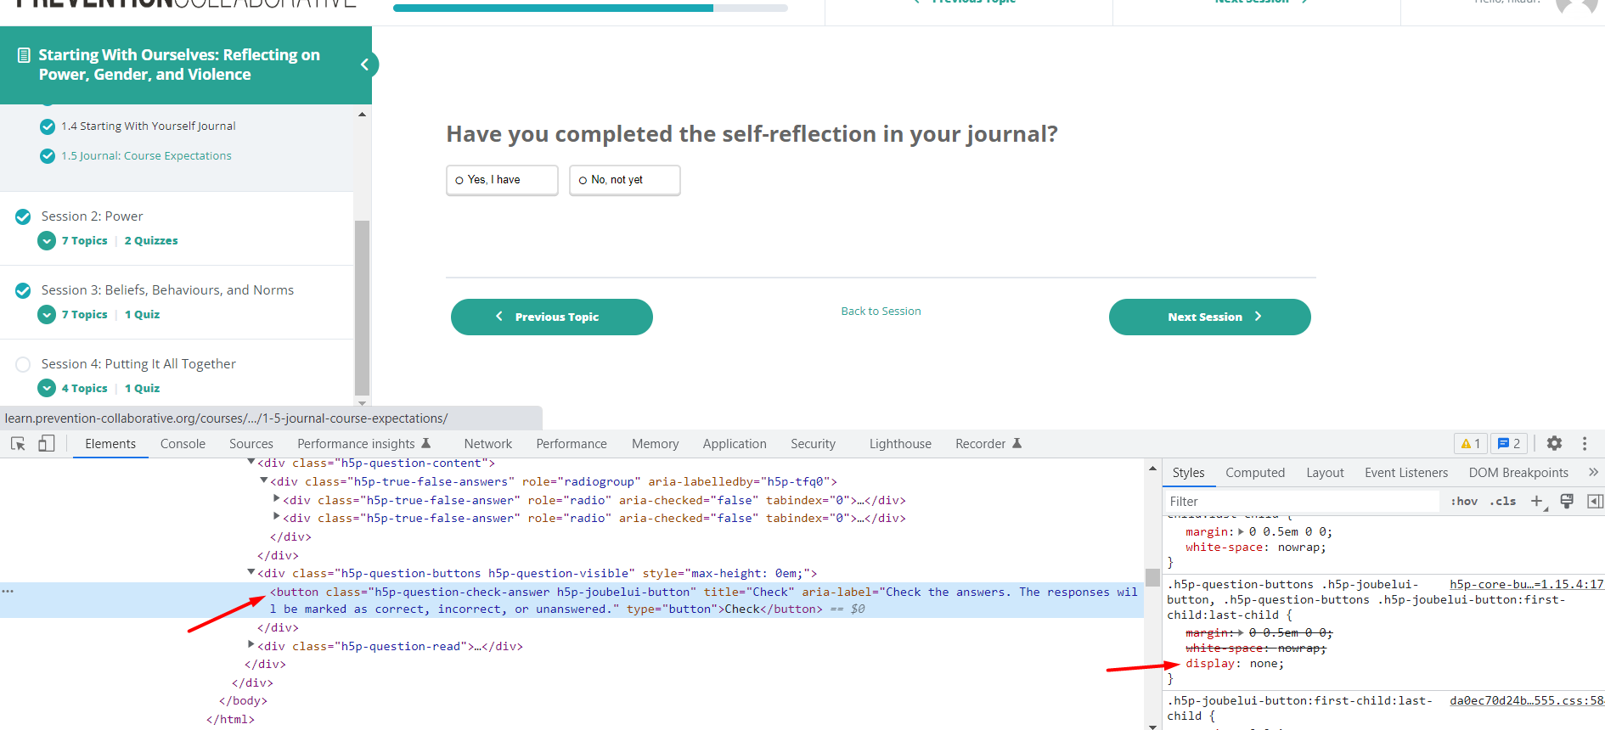Toggle the .cls element classes panel

tap(1502, 501)
